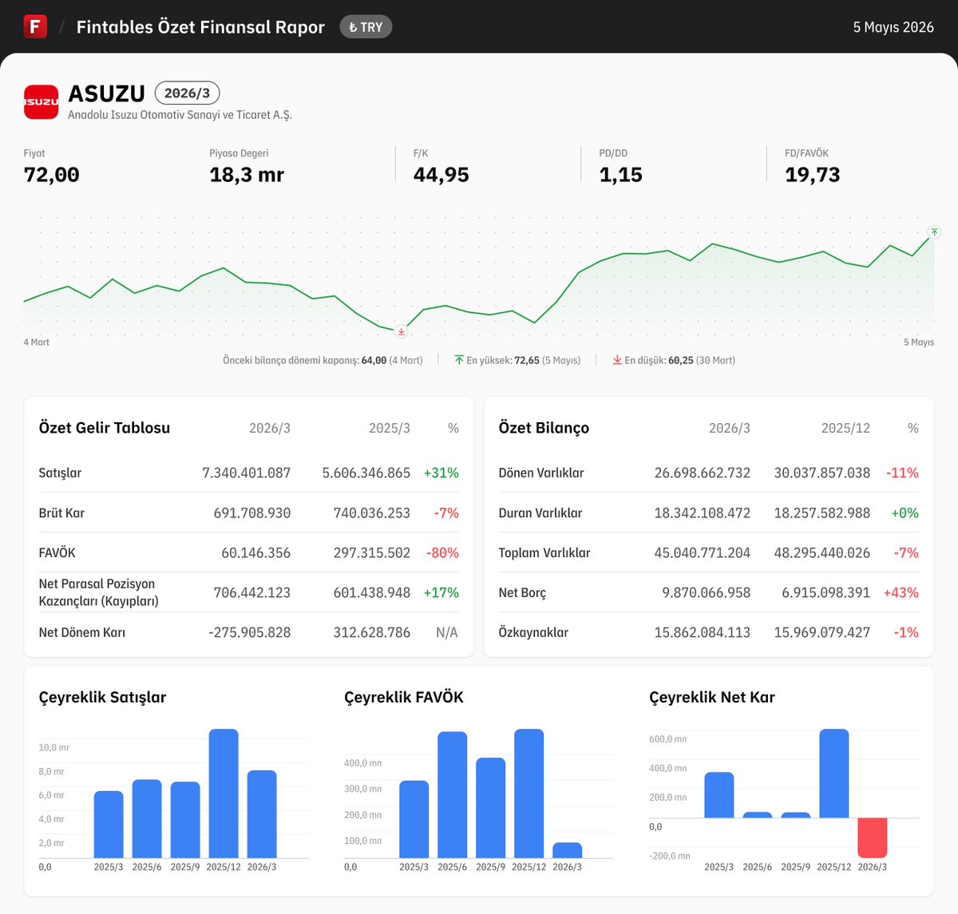This screenshot has height=914, width=958.
Task: Click the green up-arrow icon beside En yüksek
Action: tap(459, 360)
